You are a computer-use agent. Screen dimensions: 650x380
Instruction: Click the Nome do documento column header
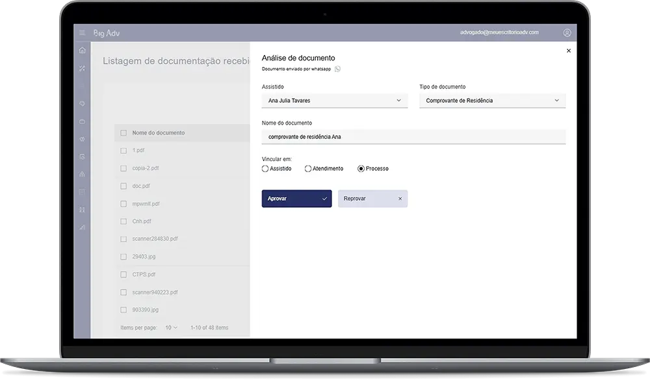pos(159,133)
